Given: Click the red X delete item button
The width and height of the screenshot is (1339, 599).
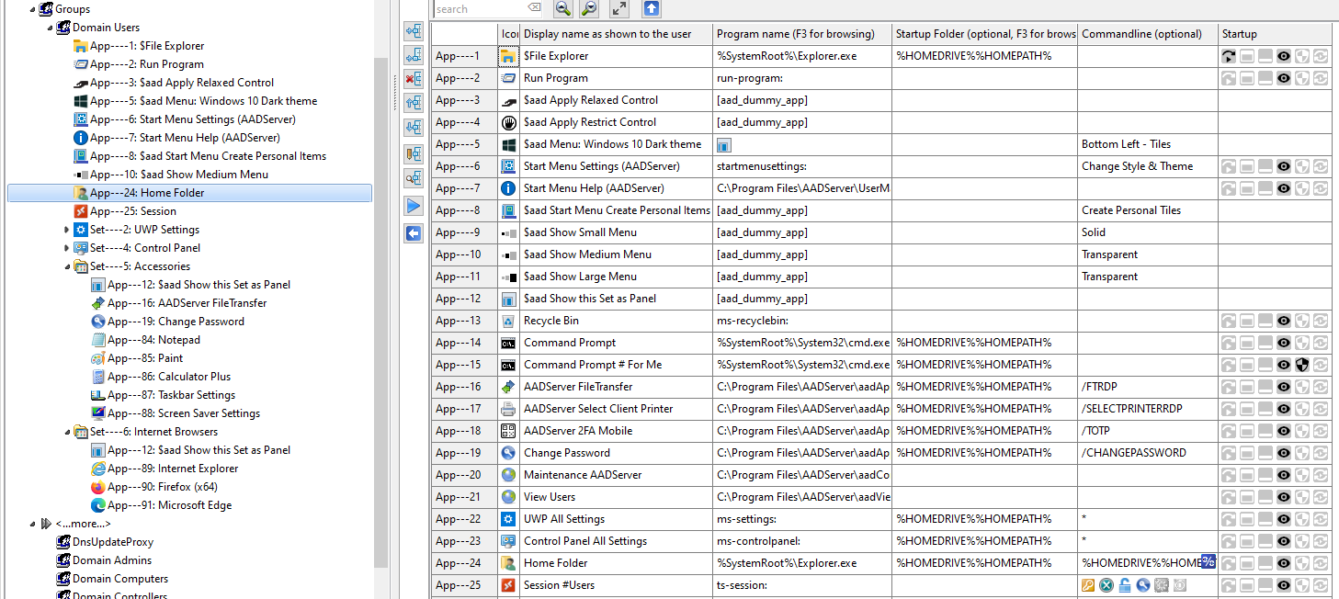Looking at the screenshot, I should point(414,78).
